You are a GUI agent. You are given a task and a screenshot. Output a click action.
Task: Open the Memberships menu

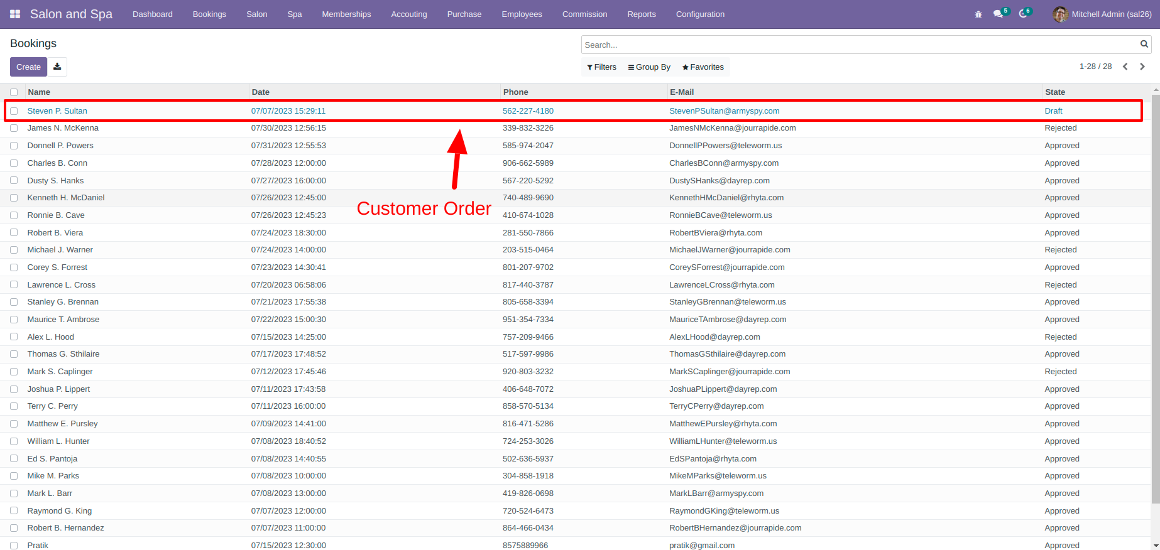(x=346, y=14)
